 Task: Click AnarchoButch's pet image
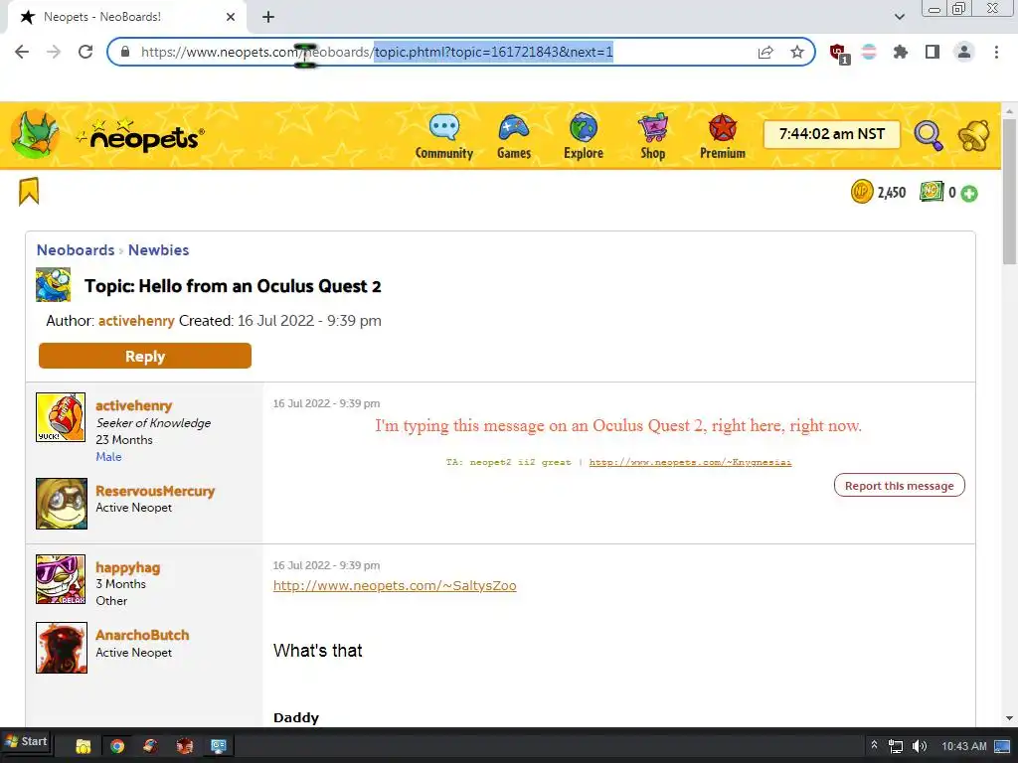point(61,648)
